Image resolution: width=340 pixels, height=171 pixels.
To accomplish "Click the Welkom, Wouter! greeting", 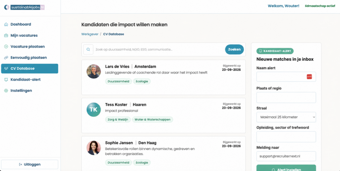I will click(x=284, y=6).
